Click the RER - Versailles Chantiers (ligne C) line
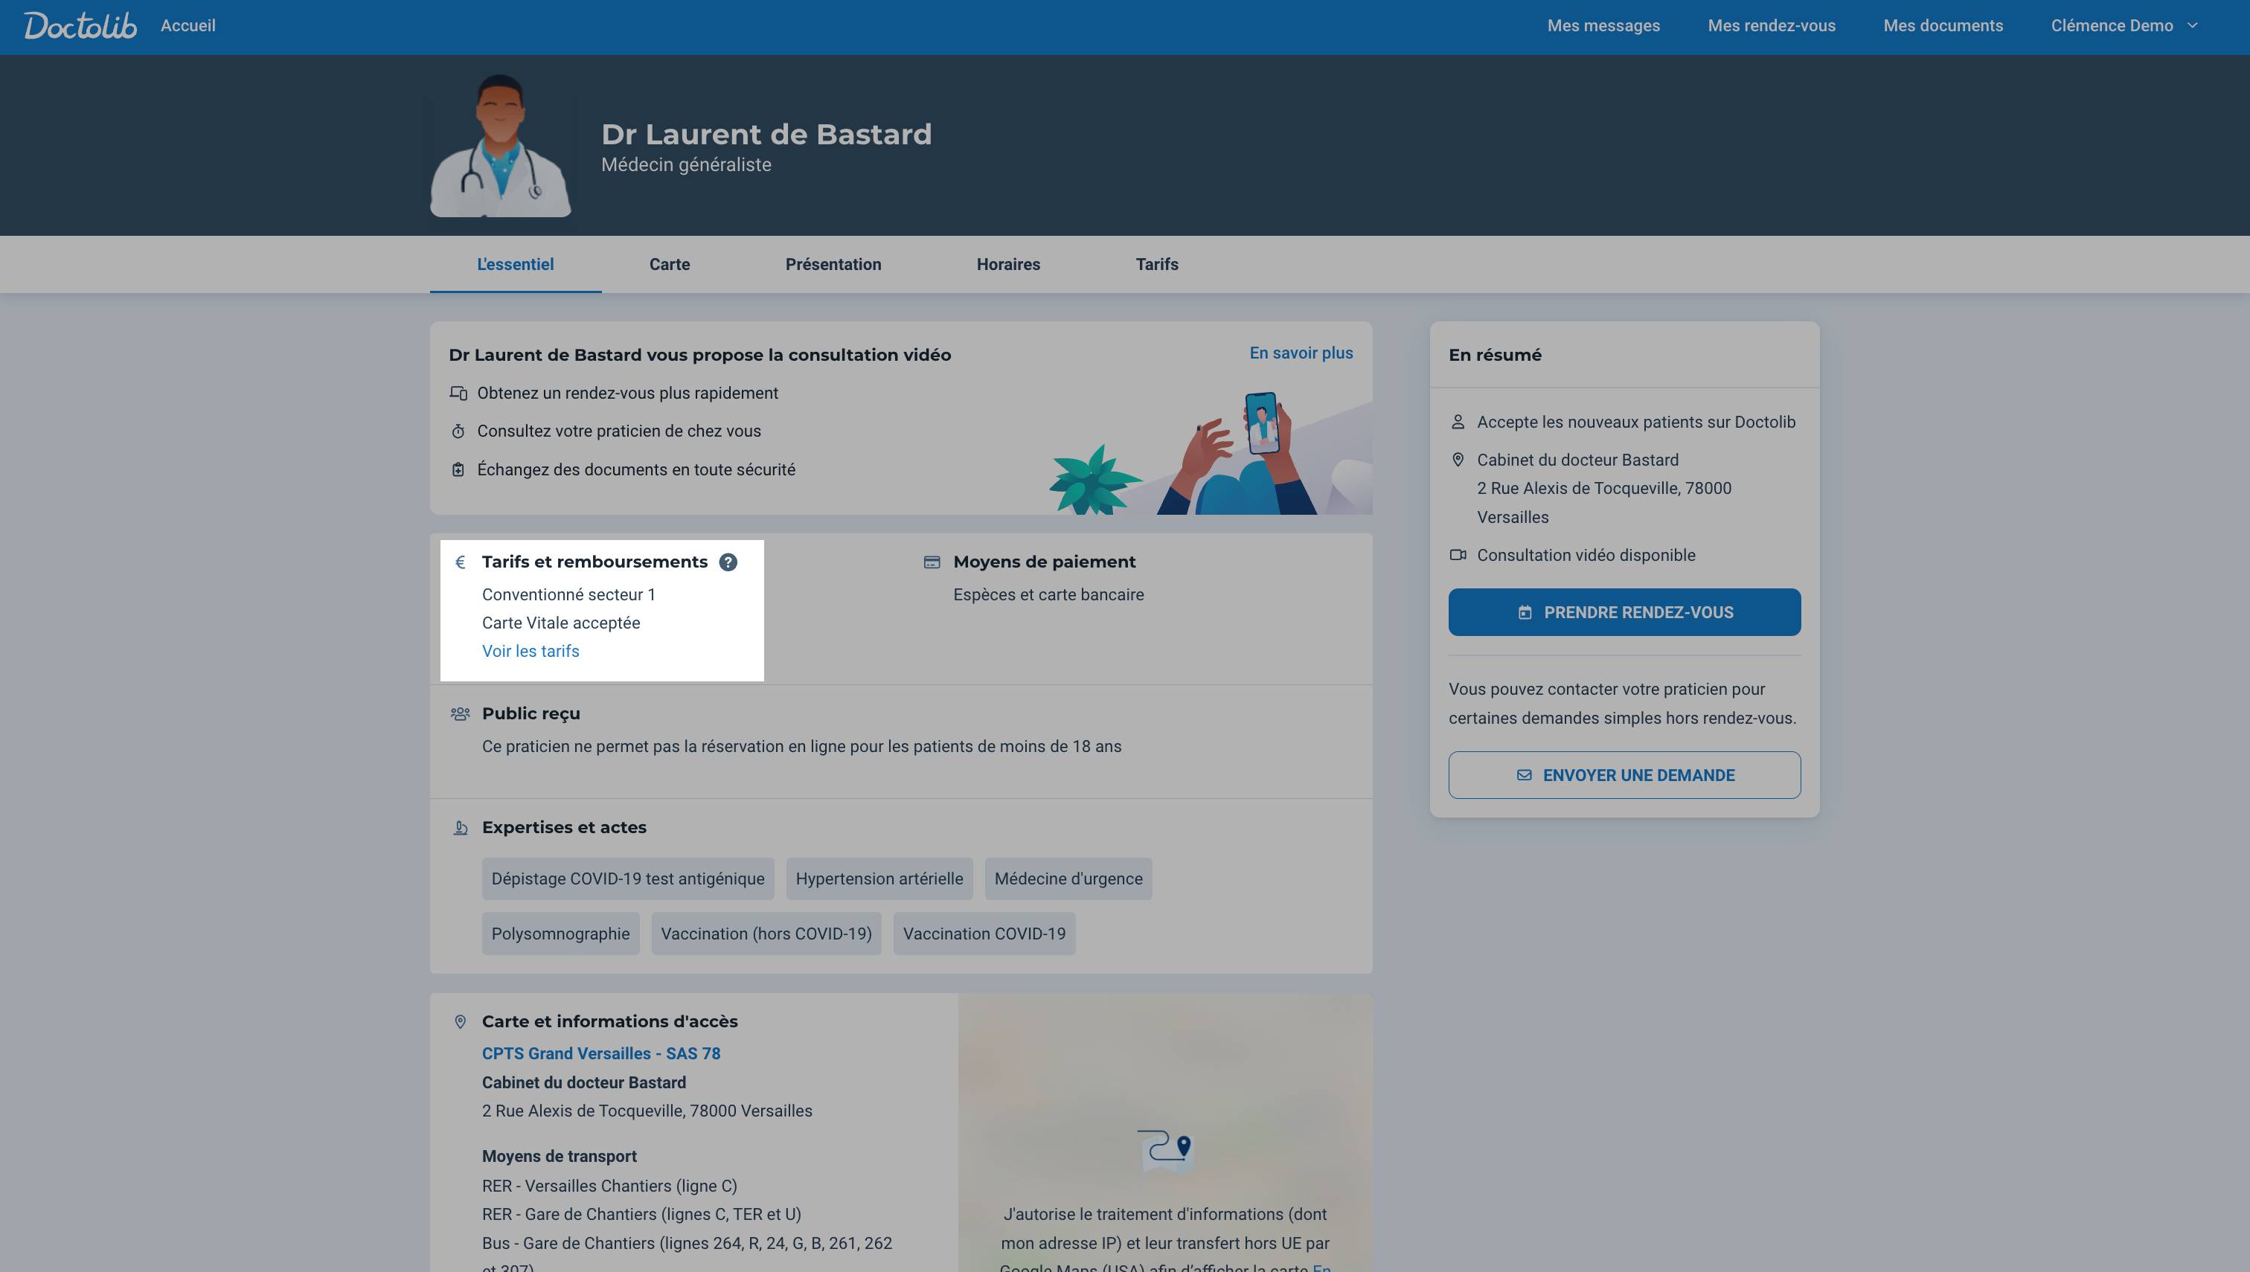The image size is (2250, 1272). (x=610, y=1186)
